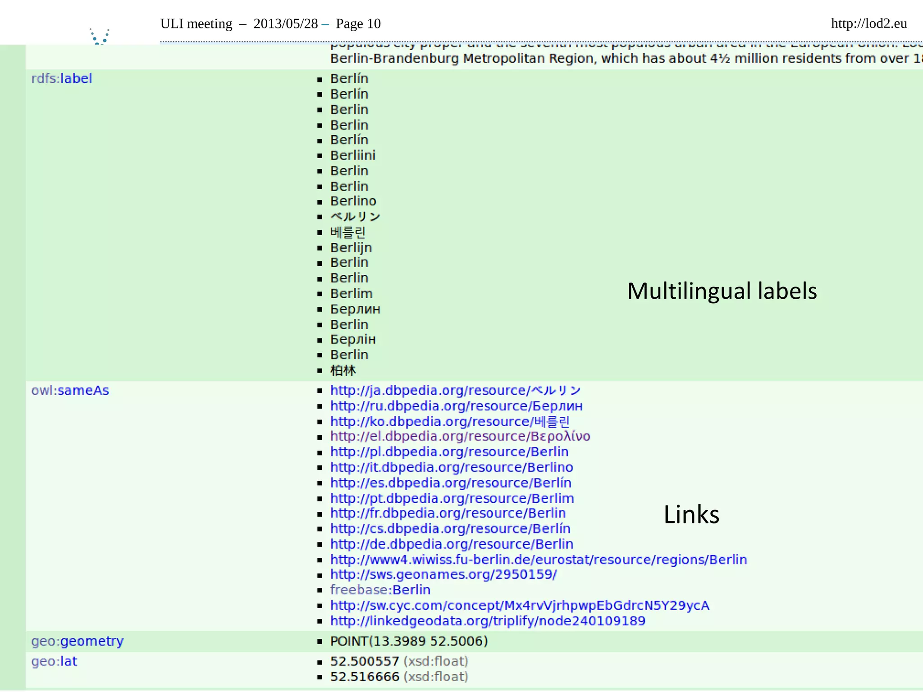Follow the sw.cyc.com concept link

coord(520,605)
